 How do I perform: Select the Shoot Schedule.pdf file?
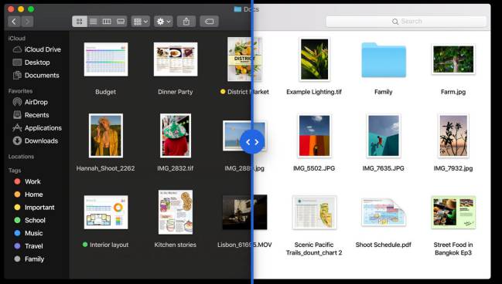384,212
